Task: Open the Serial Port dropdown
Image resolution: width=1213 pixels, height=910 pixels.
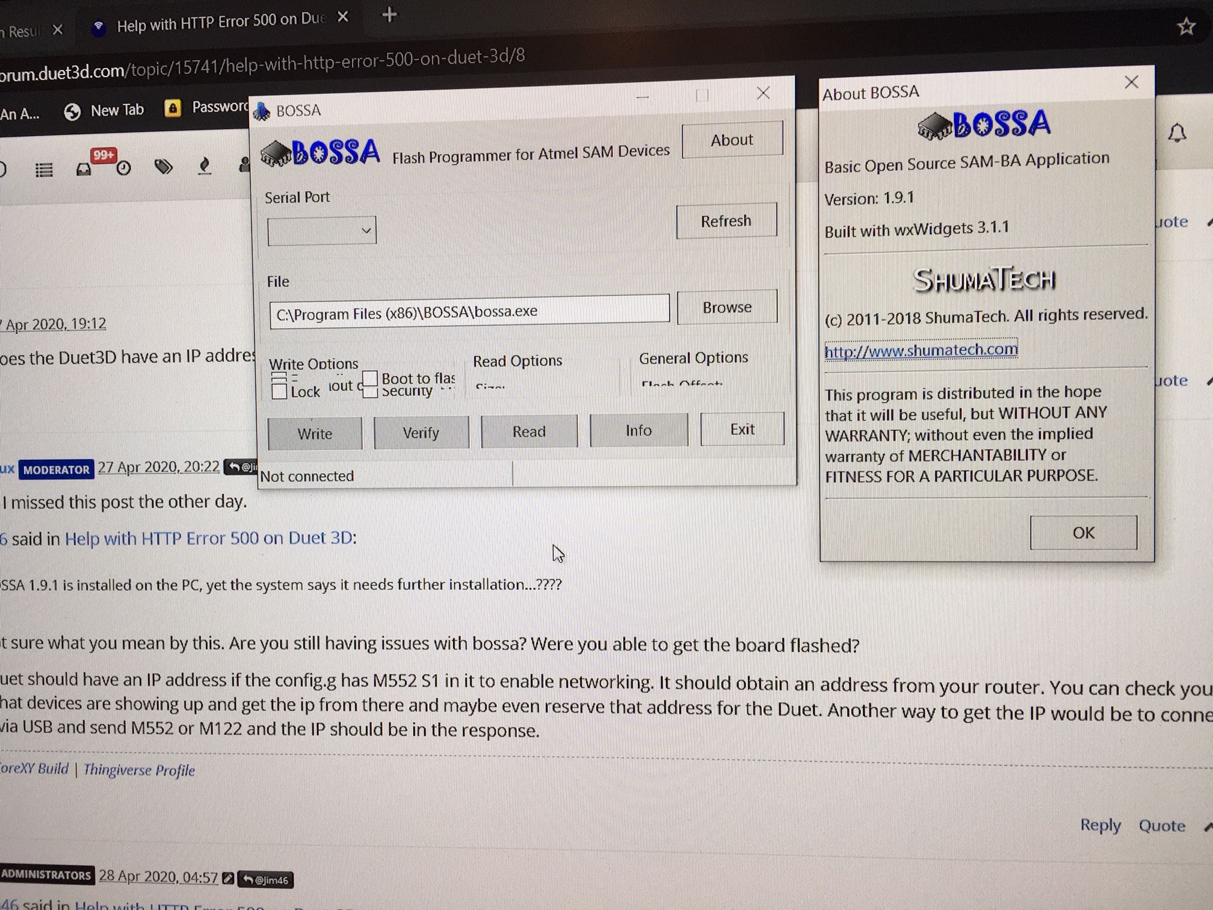Action: [x=322, y=231]
